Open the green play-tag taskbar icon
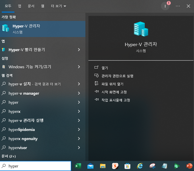The width and height of the screenshot is (194, 171). point(177,166)
